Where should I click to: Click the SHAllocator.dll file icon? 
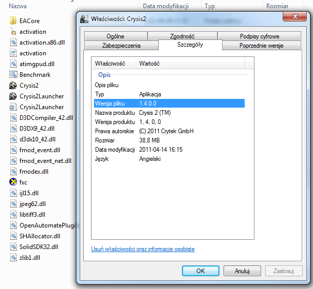[x=13, y=236]
